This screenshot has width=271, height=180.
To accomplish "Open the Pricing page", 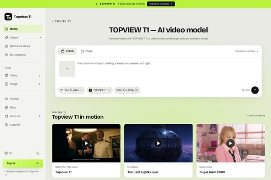I will tap(23, 99).
